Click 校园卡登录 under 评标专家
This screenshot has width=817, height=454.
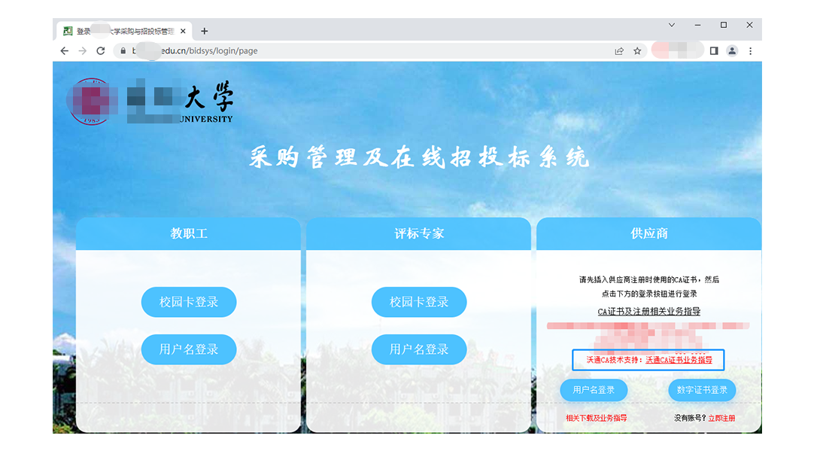click(419, 302)
